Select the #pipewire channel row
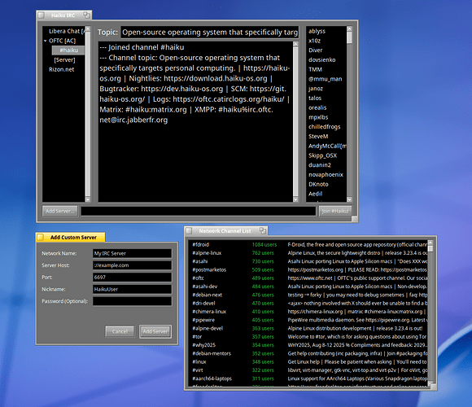The height and width of the screenshot is (407, 472). [308, 320]
